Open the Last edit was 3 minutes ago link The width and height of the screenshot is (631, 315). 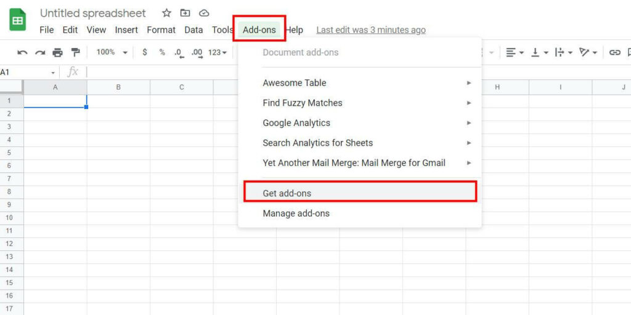point(371,30)
